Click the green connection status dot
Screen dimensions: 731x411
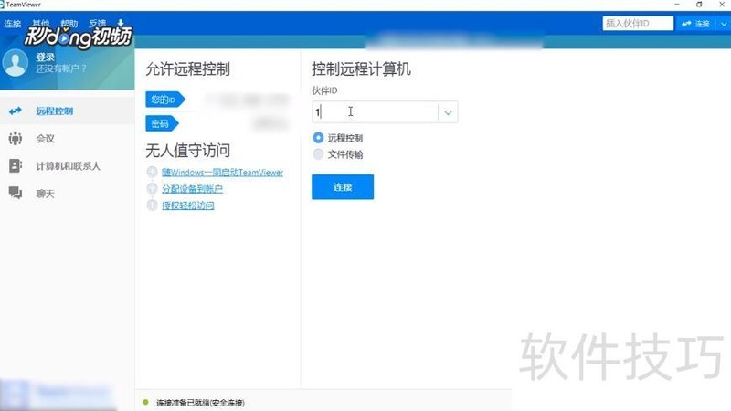click(146, 402)
